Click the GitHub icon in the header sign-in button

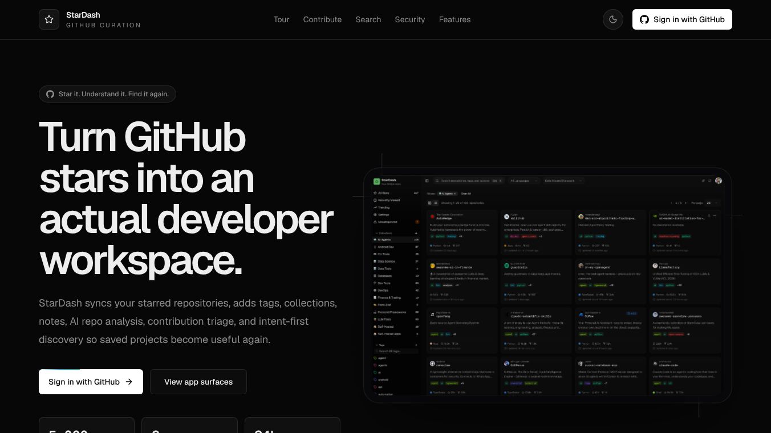pos(644,19)
